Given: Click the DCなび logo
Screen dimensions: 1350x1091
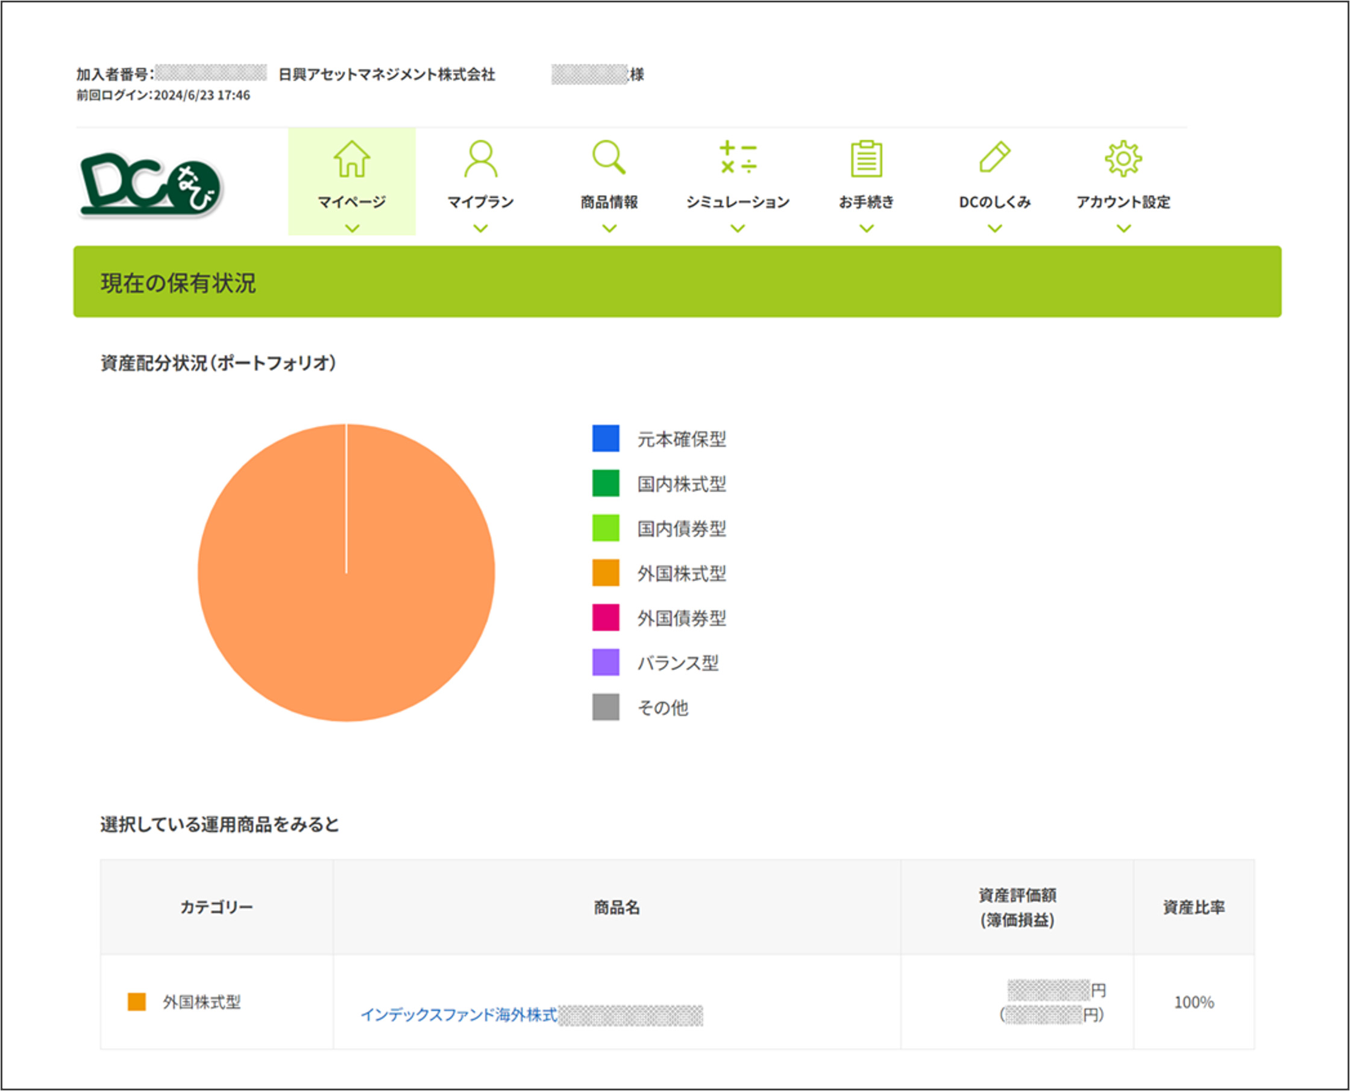Looking at the screenshot, I should tap(151, 185).
